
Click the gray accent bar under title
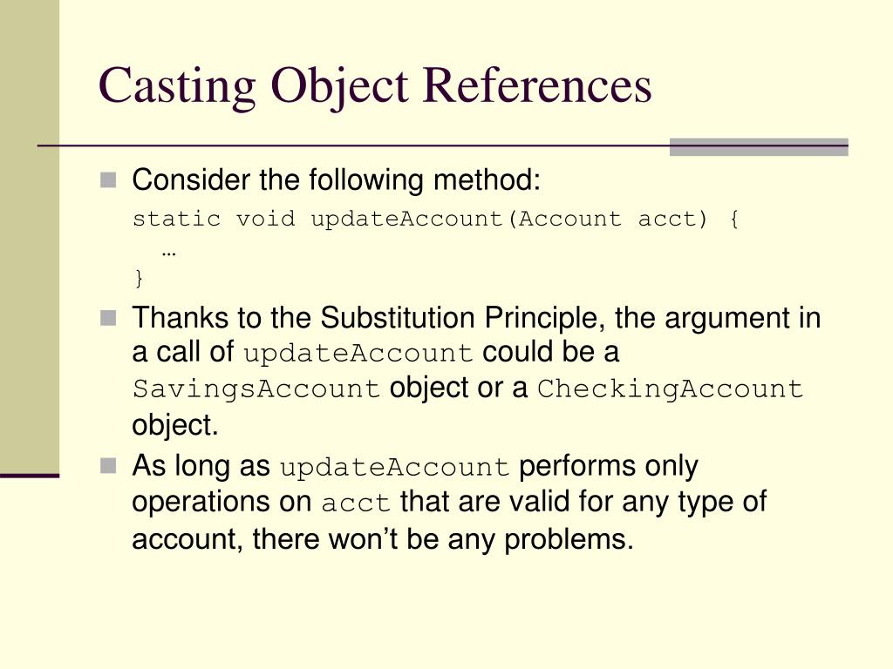(x=759, y=146)
